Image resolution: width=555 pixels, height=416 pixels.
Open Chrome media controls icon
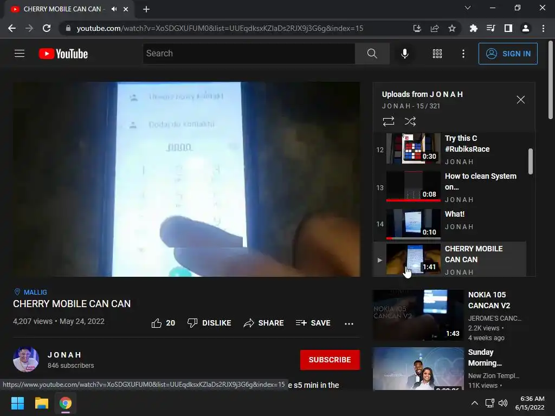coord(491,28)
